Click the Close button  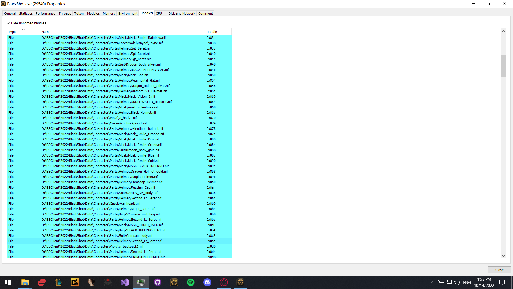tap(499, 270)
